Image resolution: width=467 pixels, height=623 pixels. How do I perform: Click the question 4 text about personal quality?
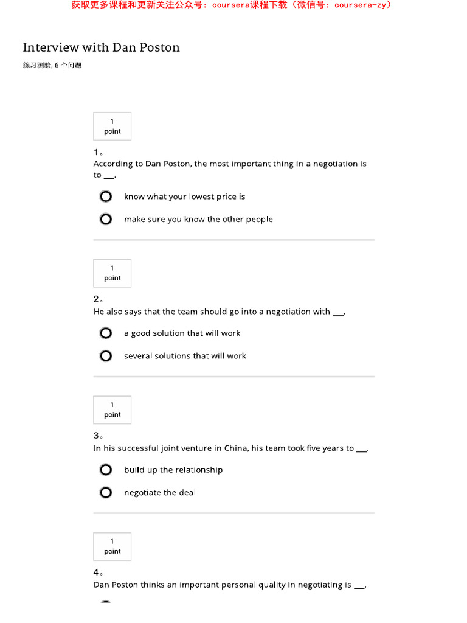(x=230, y=585)
